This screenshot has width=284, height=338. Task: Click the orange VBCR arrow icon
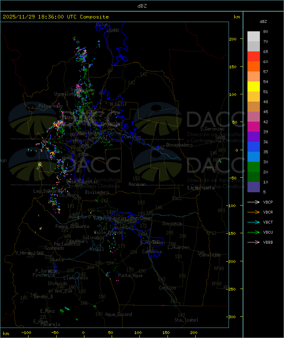tap(253, 212)
